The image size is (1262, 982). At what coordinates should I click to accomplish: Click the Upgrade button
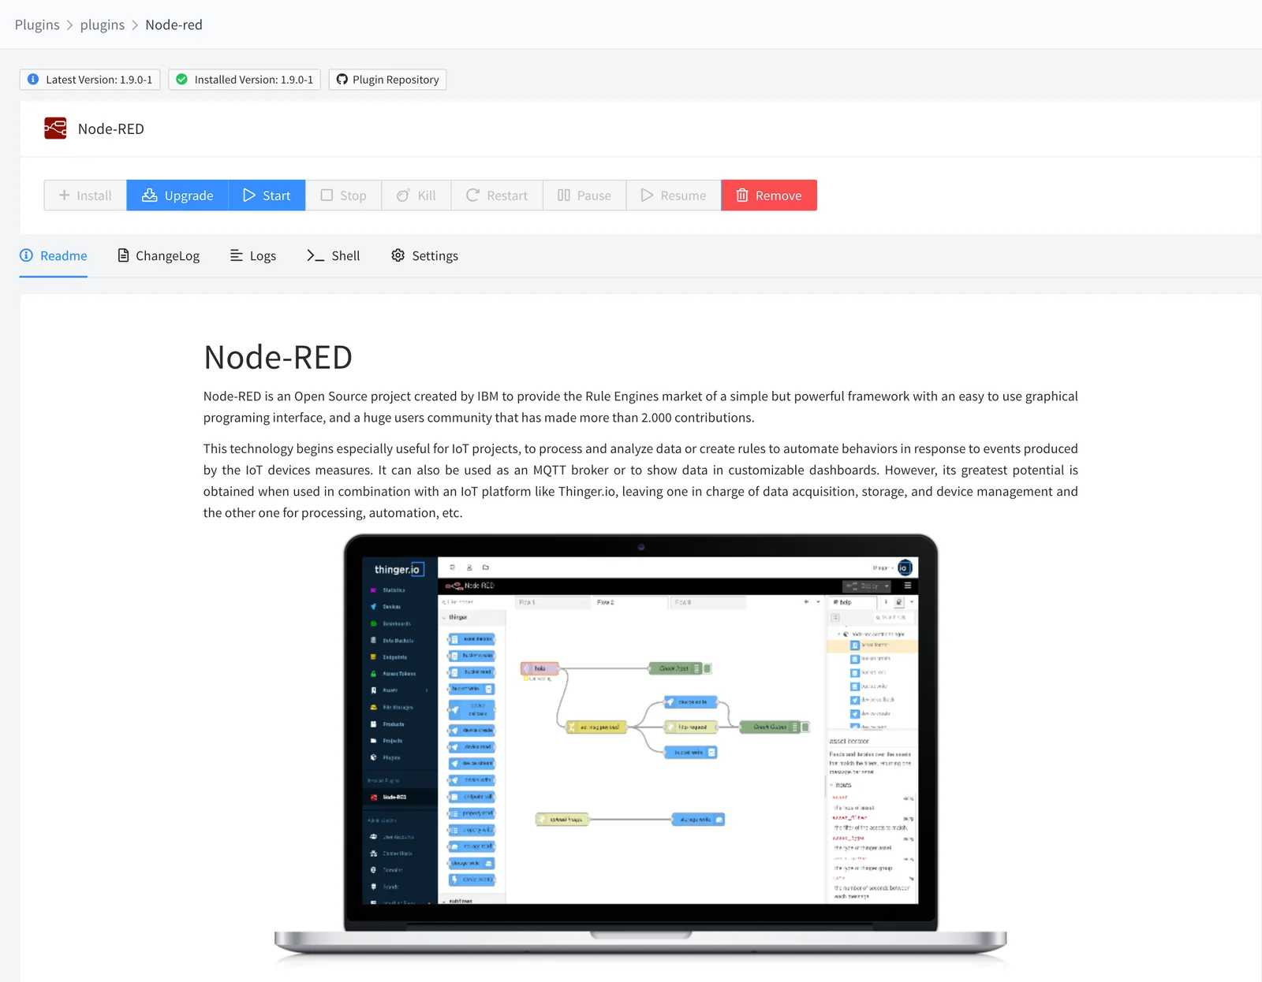coord(177,195)
